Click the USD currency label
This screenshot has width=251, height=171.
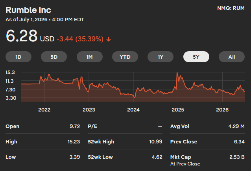[x=47, y=39]
